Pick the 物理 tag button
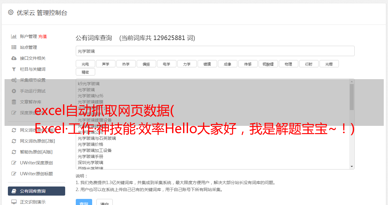 point(288,64)
